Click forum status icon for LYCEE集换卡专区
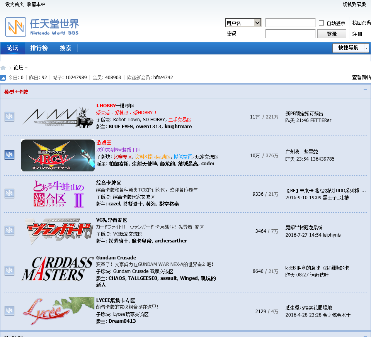 [9, 310]
